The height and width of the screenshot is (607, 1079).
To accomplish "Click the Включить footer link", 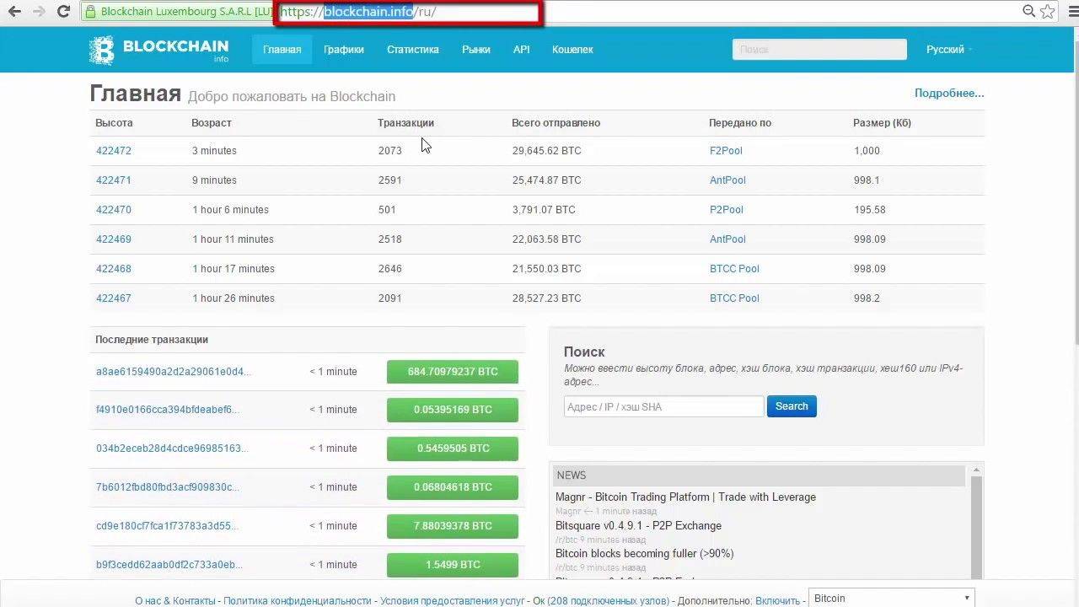I will tap(777, 601).
